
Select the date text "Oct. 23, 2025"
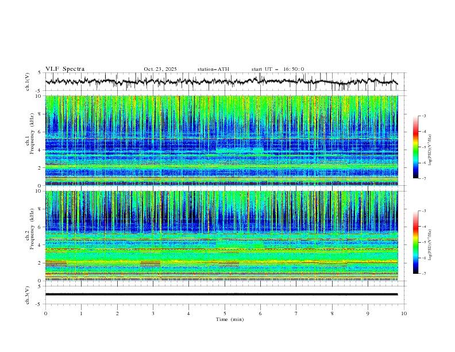[160, 69]
